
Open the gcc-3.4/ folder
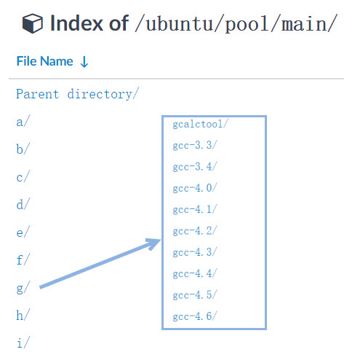pos(195,167)
